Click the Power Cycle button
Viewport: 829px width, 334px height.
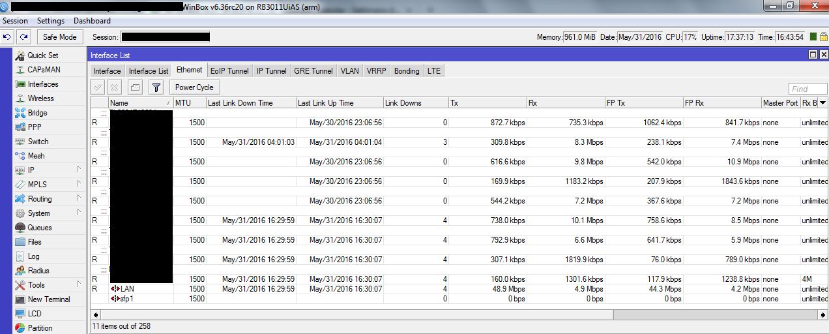(194, 87)
